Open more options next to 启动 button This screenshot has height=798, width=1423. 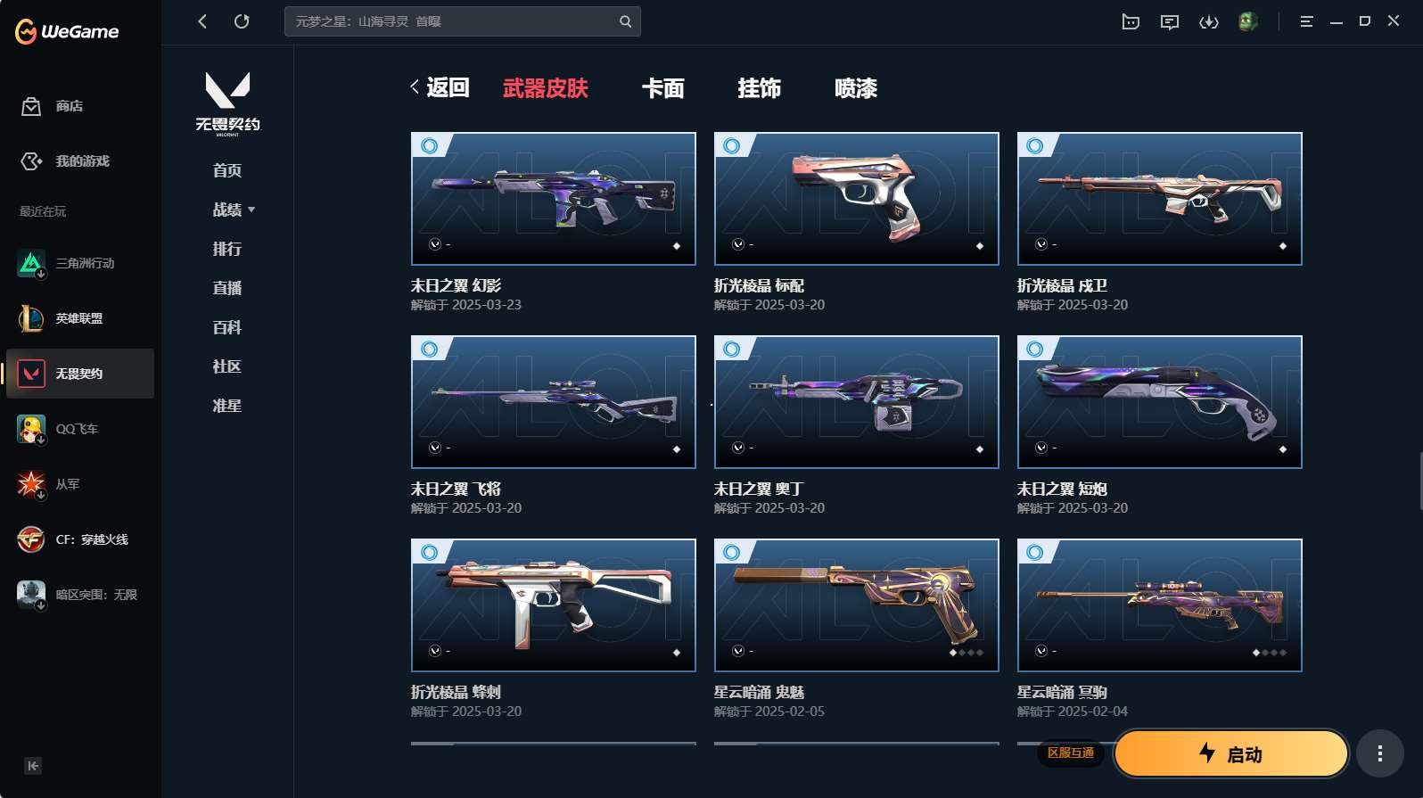pos(1380,754)
